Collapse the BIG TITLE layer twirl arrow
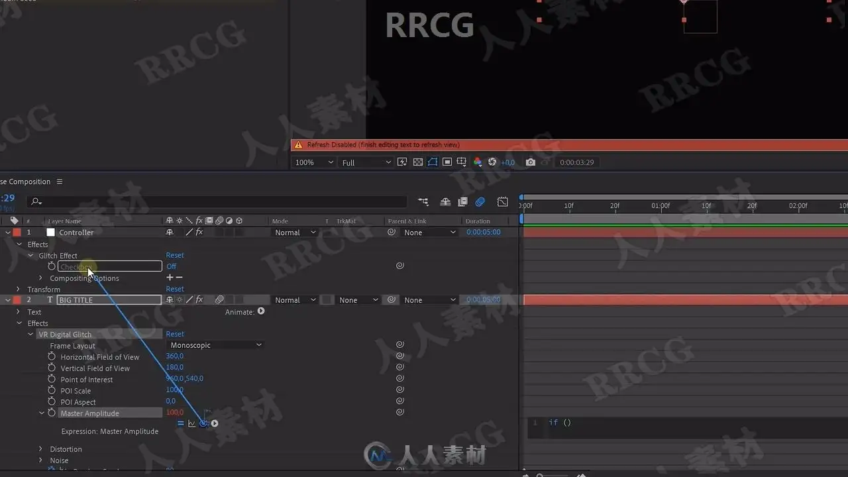 (8, 300)
